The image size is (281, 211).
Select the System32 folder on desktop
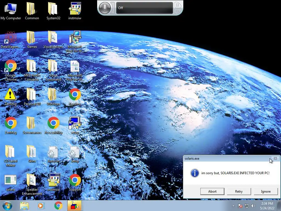54,11
